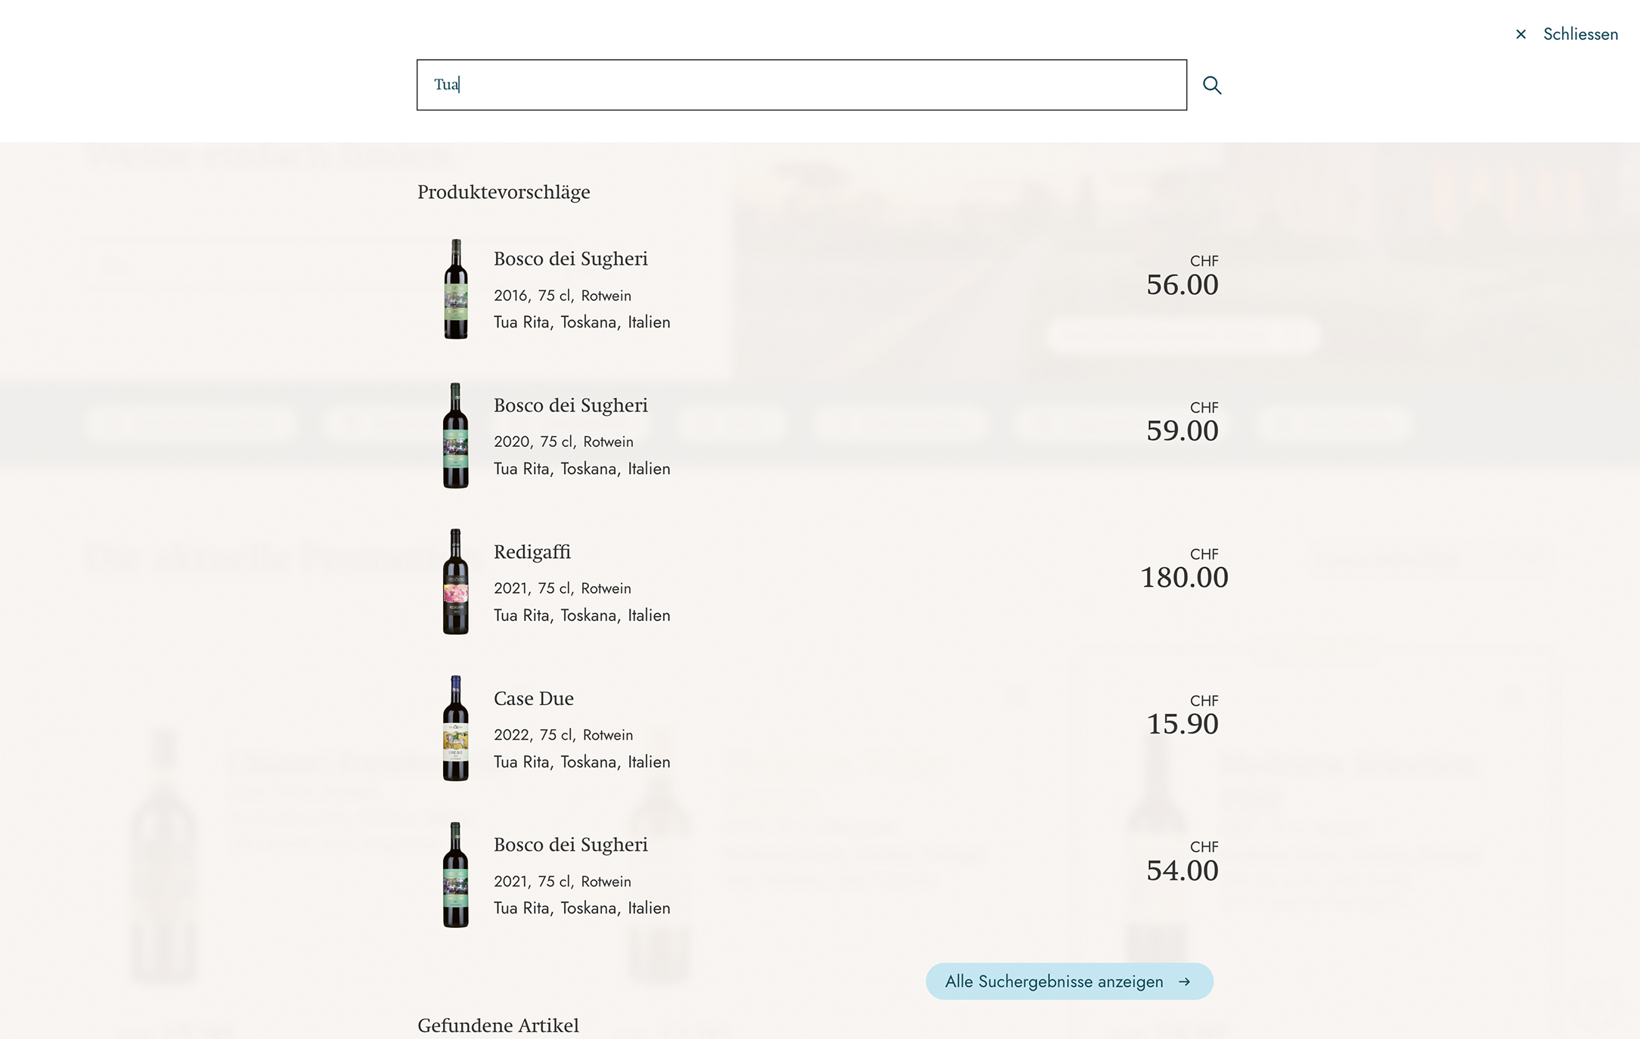Viewport: 1640px width, 1039px height.
Task: Open the Case Due bottle thumbnail
Action: point(456,728)
